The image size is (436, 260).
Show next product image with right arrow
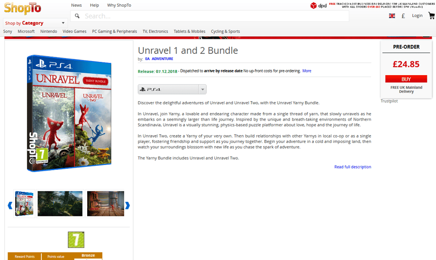[x=127, y=205]
